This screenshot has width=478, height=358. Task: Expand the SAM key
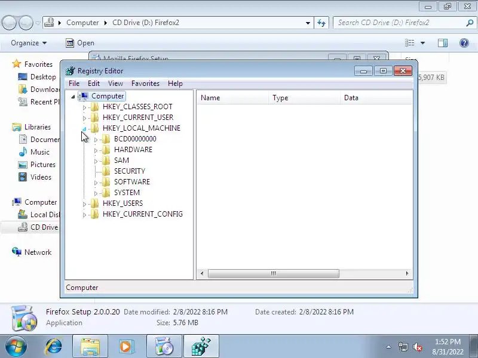click(96, 161)
